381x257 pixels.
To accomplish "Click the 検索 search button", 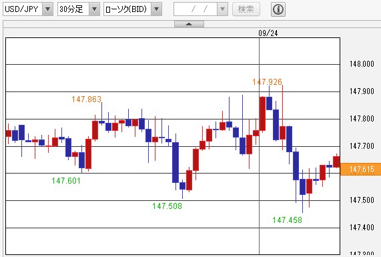I will pos(246,9).
